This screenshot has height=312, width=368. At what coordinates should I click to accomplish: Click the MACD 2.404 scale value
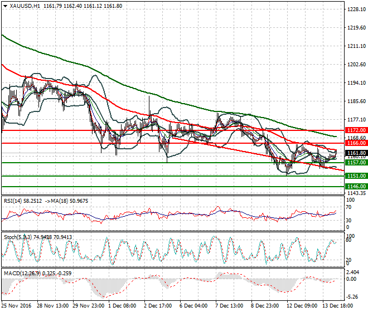[352, 272]
